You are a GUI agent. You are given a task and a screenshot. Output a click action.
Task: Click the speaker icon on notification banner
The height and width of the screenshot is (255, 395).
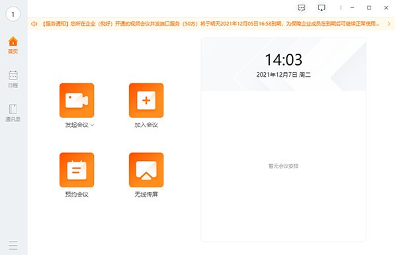click(x=34, y=24)
